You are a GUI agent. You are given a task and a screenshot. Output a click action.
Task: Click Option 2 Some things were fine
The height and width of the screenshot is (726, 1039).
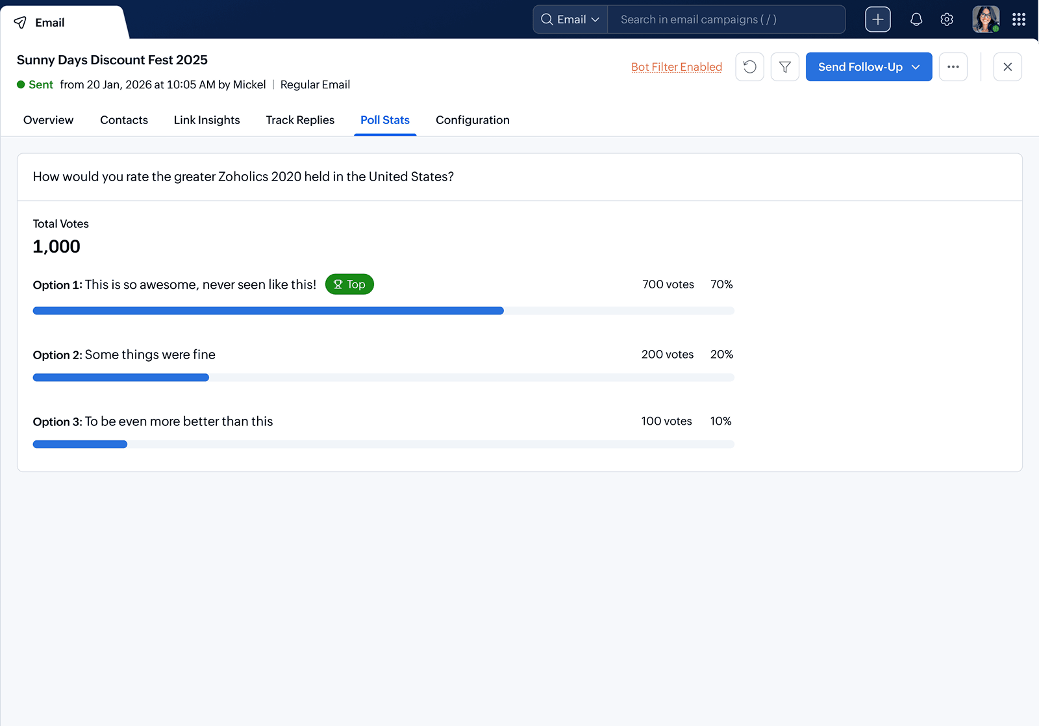click(150, 355)
